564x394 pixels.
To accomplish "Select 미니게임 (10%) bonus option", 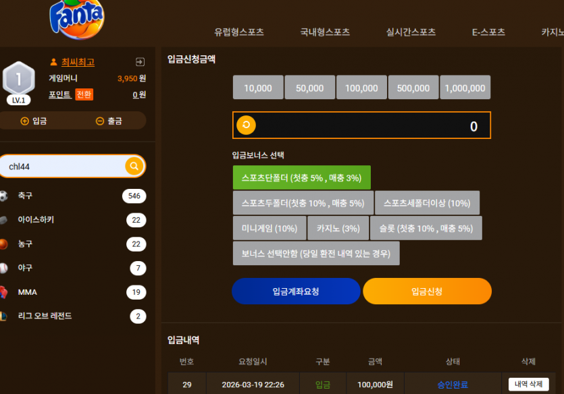I will (x=270, y=228).
